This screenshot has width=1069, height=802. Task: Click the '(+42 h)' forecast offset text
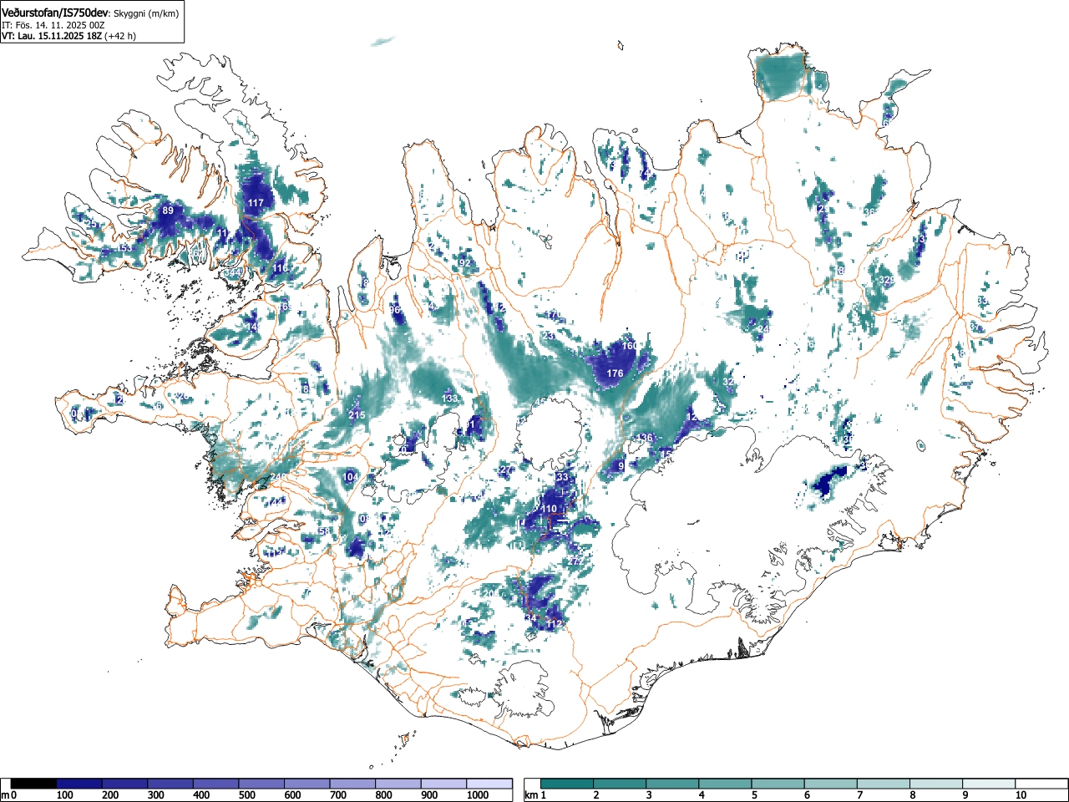point(120,36)
